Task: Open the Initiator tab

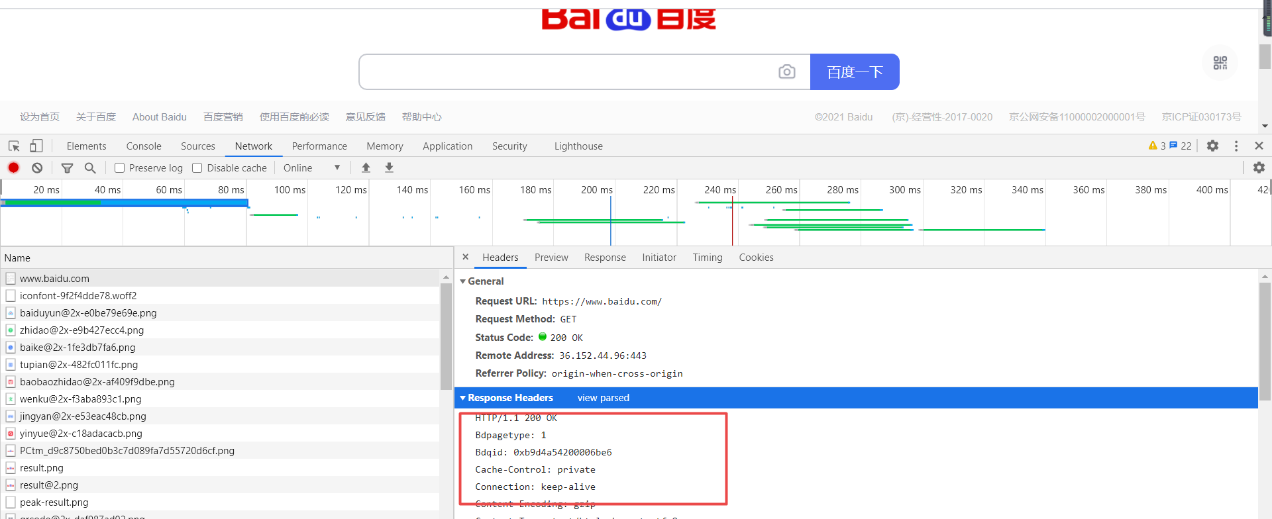Action: 659,258
